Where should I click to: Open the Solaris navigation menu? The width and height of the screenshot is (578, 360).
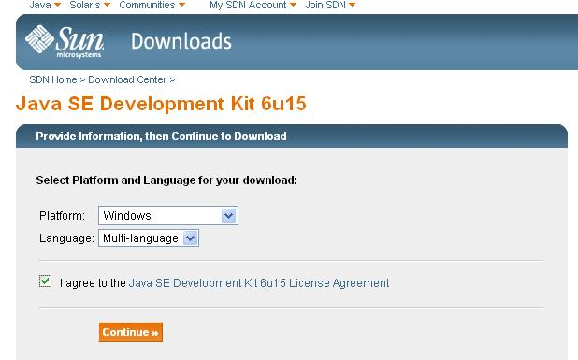coord(90,5)
